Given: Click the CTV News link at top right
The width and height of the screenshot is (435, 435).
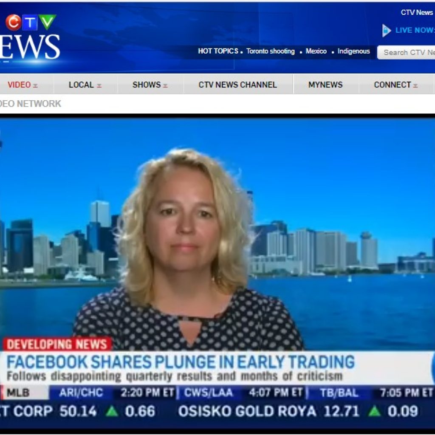Looking at the screenshot, I should tap(417, 12).
